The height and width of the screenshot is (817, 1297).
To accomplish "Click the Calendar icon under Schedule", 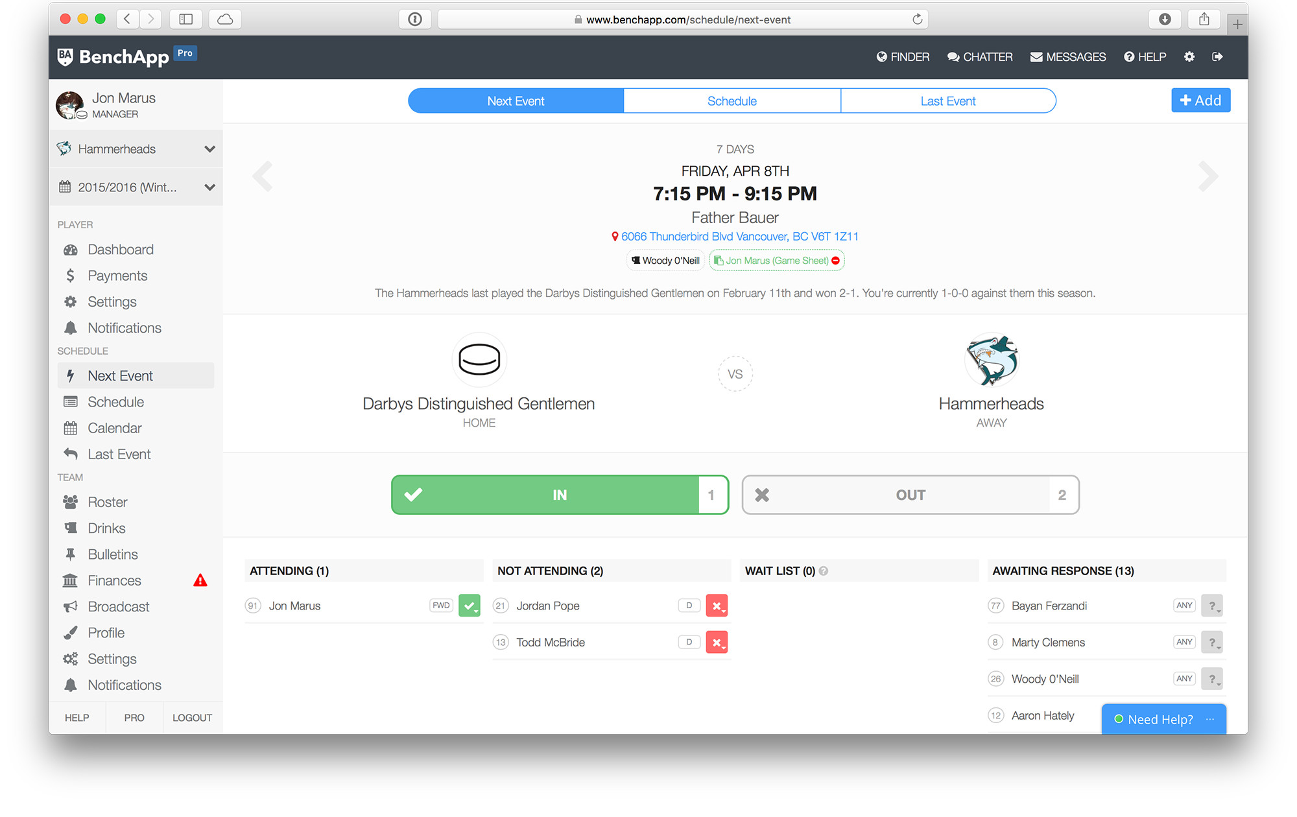I will [71, 427].
